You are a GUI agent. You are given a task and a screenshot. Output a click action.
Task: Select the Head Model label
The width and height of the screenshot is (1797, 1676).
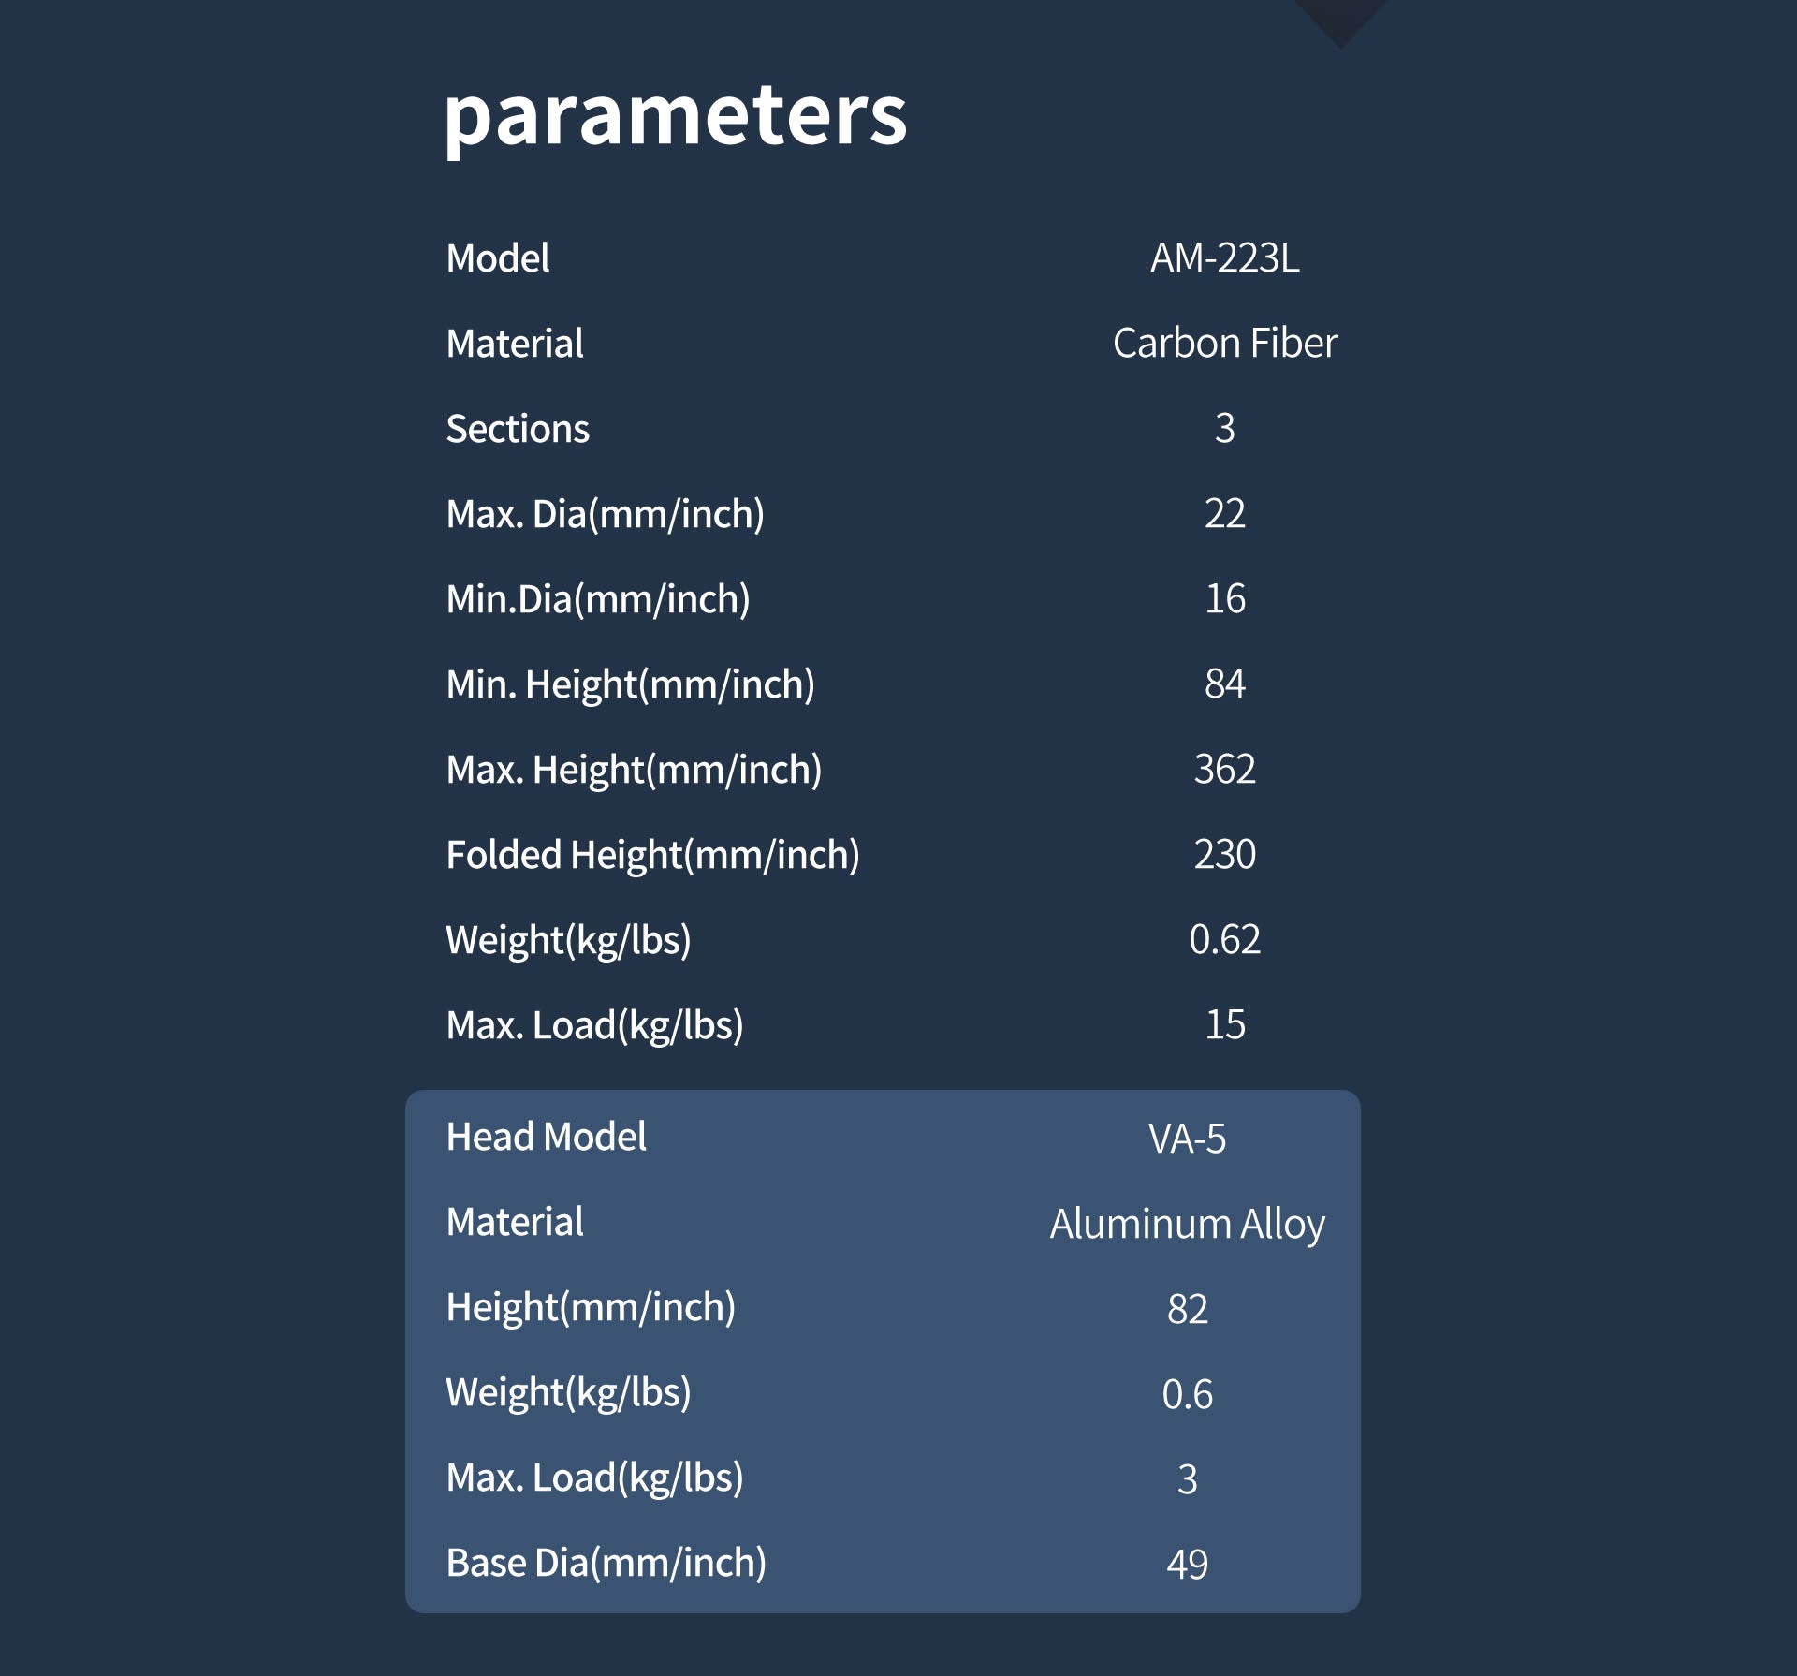pyautogui.click(x=546, y=1137)
